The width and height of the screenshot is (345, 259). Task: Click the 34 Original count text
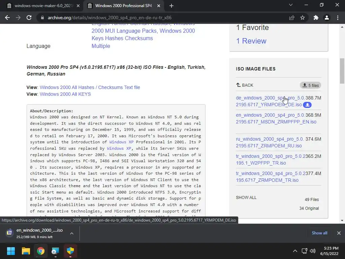point(309,208)
